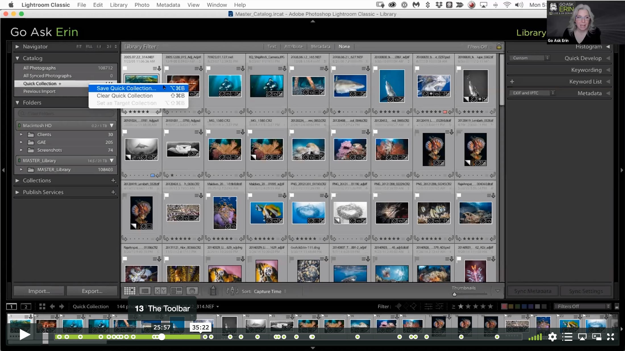Viewport: 625px width, 351px height.
Task: Filter by red color label swatch
Action: point(504,306)
